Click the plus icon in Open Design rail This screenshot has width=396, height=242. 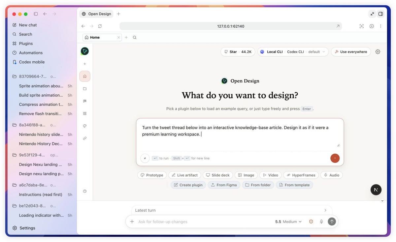pyautogui.click(x=85, y=64)
